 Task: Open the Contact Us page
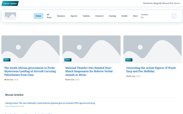click(x=144, y=16)
